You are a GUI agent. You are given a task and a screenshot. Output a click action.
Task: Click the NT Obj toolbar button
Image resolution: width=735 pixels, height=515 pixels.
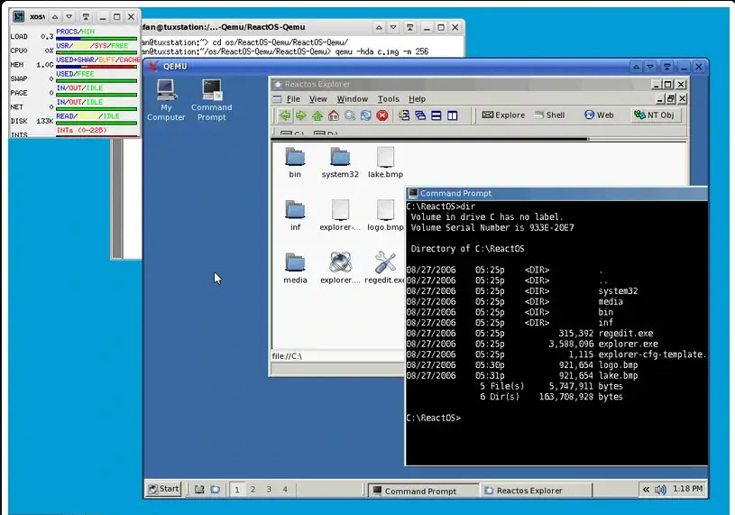654,115
